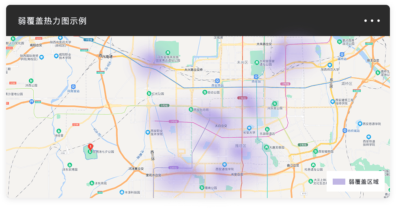Click the 西安建筑工程技师学院 icon
The image size is (396, 211).
click(332, 102)
